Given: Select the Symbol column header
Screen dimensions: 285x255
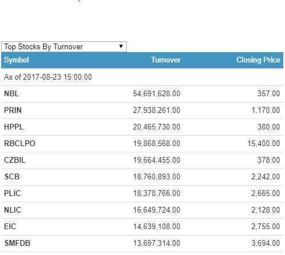Looking at the screenshot, I should [x=17, y=60].
